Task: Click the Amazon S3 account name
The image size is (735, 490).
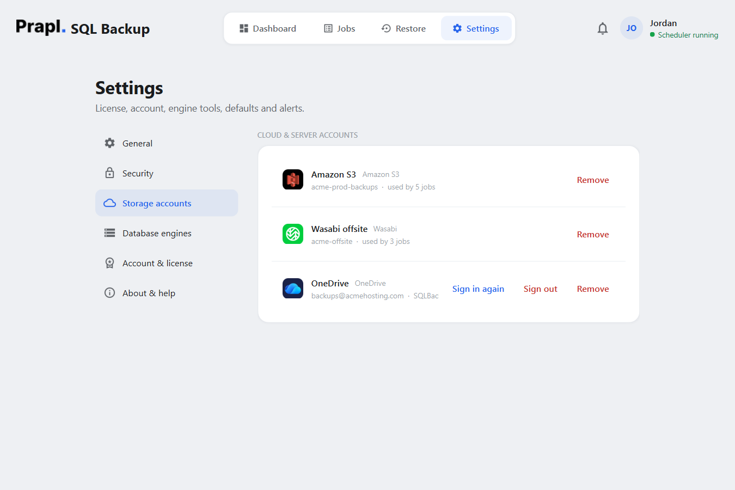Action: (334, 175)
